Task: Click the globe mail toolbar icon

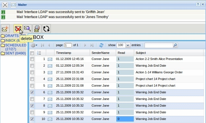Action: (x=37, y=29)
